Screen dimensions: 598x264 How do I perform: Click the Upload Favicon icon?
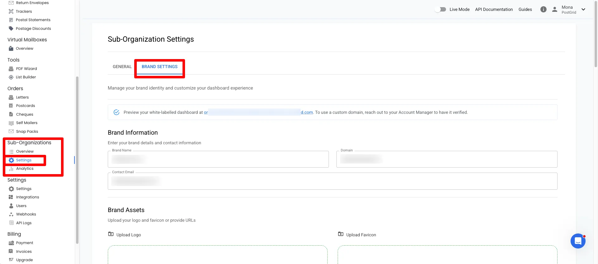(341, 234)
